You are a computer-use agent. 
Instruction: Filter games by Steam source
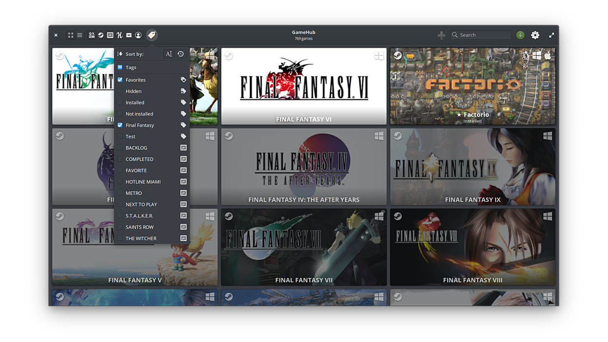coord(101,35)
